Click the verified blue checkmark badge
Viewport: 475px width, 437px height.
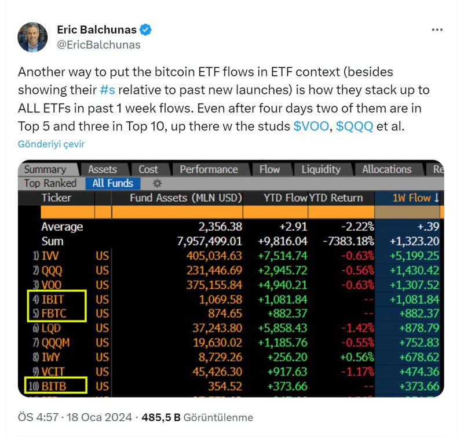[147, 29]
